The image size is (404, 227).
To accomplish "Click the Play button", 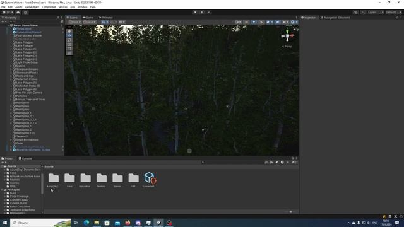I will pyautogui.click(x=195, y=12).
